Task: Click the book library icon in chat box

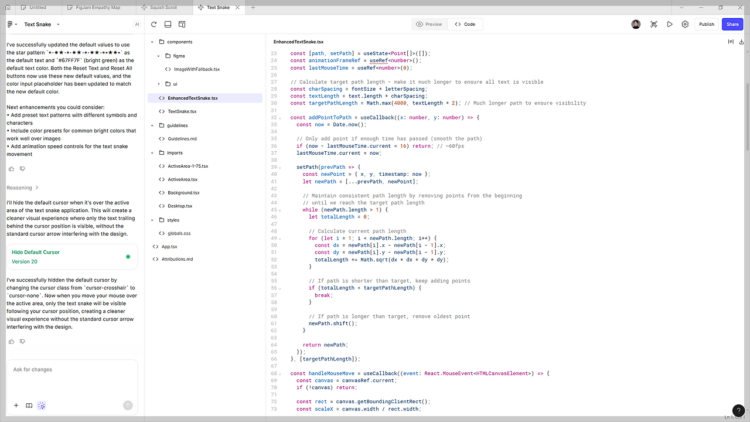Action: (x=29, y=406)
